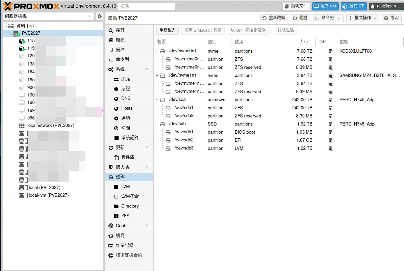Sort by the 大小 size column header
The width and height of the screenshot is (404, 271).
click(303, 42)
